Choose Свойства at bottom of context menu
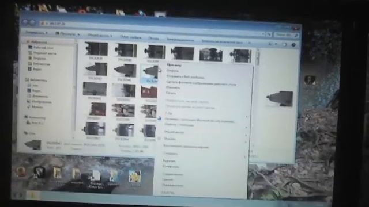 coord(168,193)
